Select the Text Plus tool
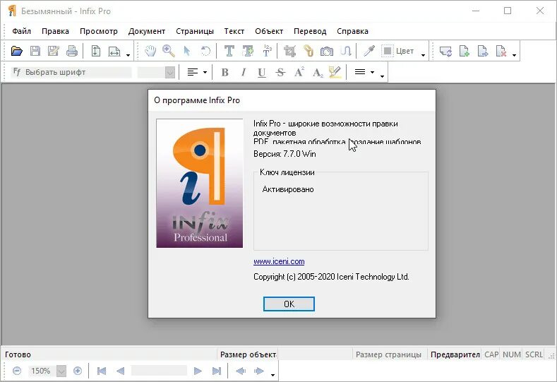The image size is (557, 382). tap(248, 51)
